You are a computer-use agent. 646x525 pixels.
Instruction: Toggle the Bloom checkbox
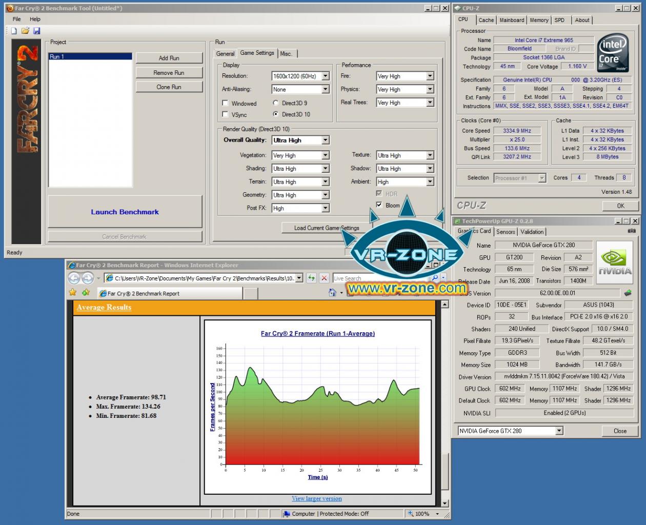tap(379, 205)
